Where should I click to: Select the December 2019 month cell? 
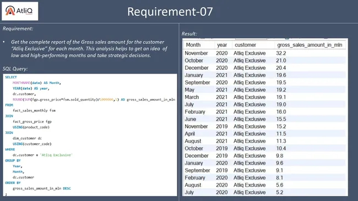tap(197, 156)
